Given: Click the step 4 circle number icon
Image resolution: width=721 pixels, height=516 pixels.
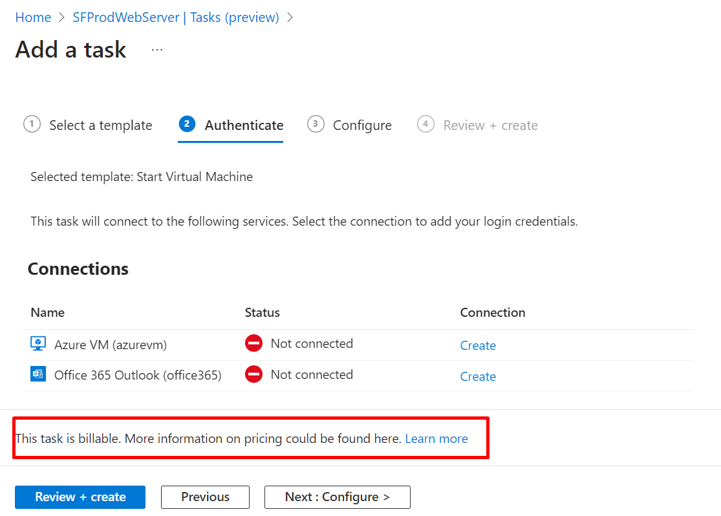Looking at the screenshot, I should pyautogui.click(x=425, y=124).
